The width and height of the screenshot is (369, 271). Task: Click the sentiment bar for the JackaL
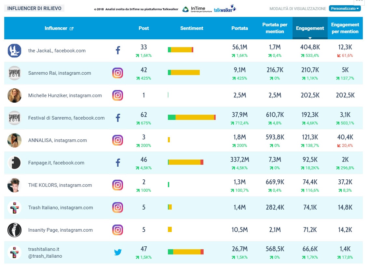tap(181, 50)
